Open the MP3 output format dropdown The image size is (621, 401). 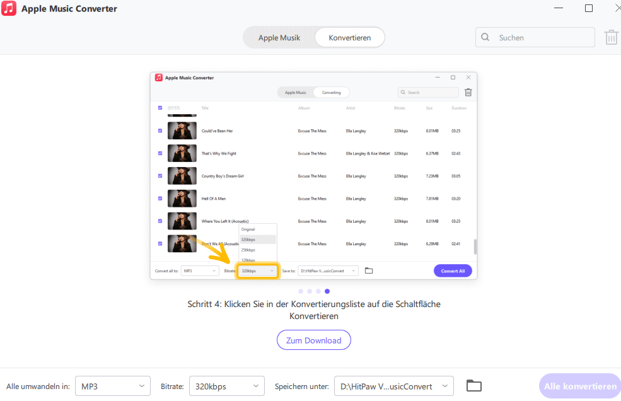point(113,386)
